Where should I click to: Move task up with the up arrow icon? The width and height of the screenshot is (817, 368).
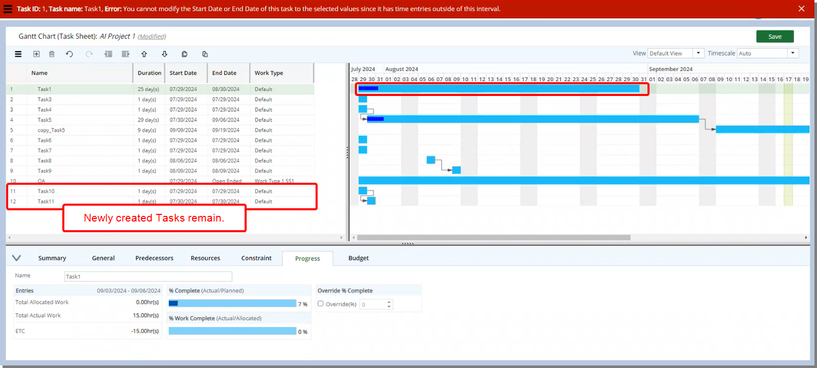[144, 54]
